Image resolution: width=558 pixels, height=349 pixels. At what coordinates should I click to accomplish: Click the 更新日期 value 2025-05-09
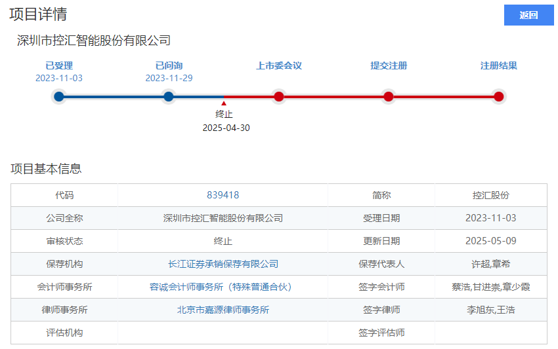pyautogui.click(x=490, y=241)
